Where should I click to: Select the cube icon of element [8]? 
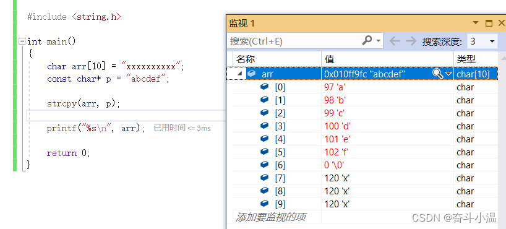click(x=264, y=190)
